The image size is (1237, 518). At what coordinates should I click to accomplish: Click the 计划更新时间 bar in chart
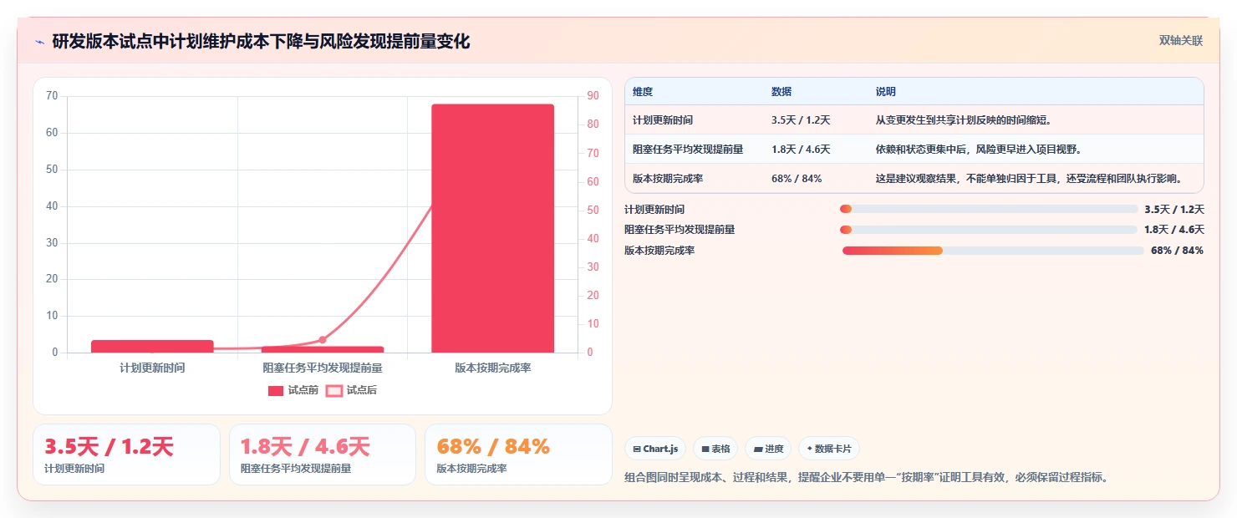point(152,346)
